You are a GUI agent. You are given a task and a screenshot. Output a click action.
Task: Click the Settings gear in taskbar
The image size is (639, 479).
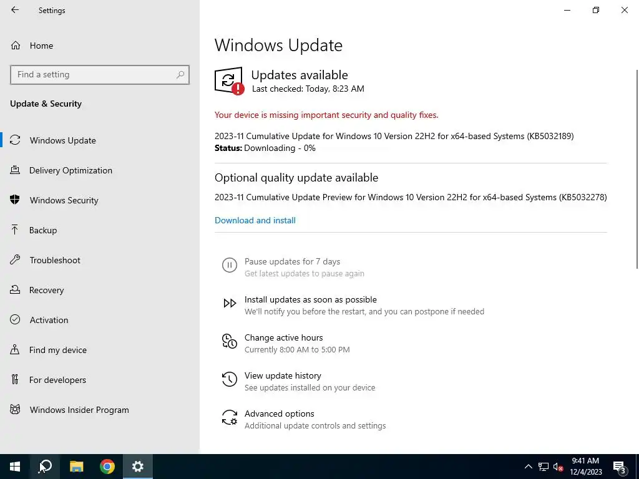pyautogui.click(x=138, y=467)
